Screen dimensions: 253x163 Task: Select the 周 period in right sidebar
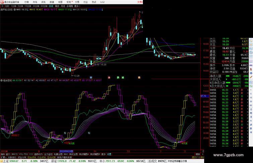point(251,113)
